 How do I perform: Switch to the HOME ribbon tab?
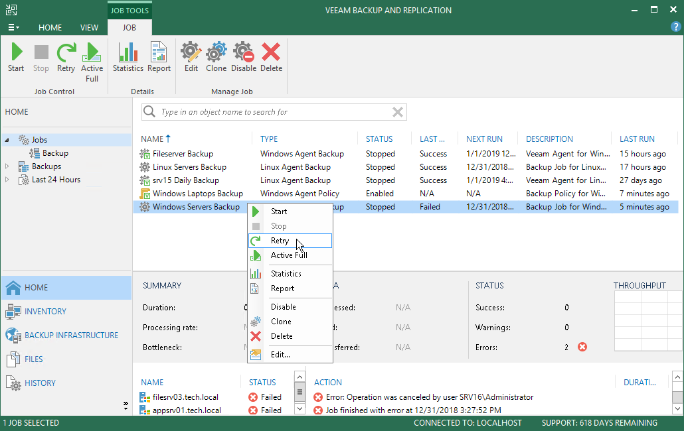tap(50, 27)
